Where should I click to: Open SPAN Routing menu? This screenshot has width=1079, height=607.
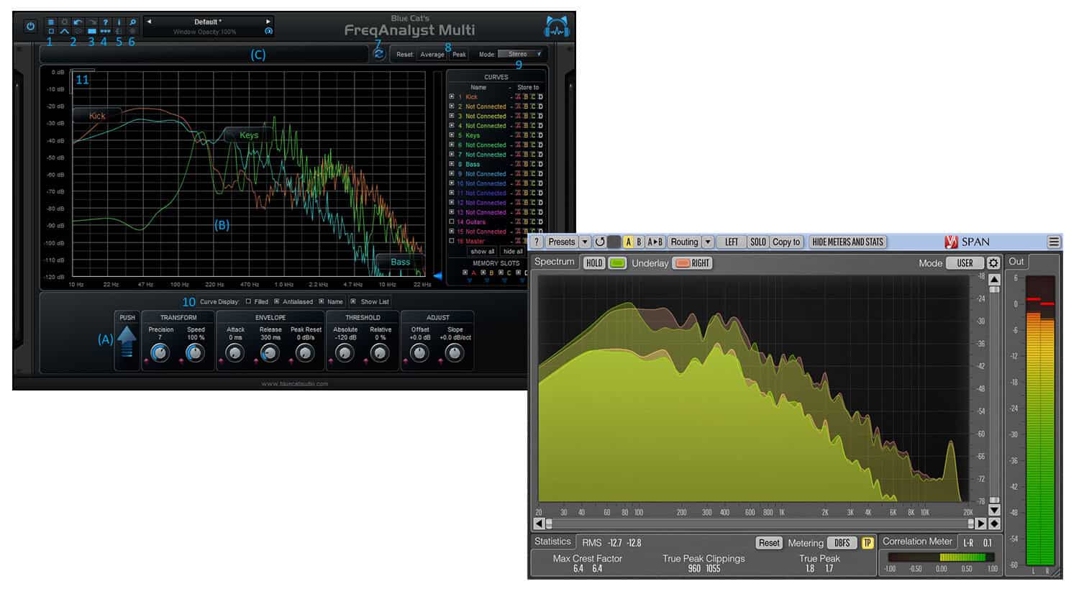click(684, 242)
